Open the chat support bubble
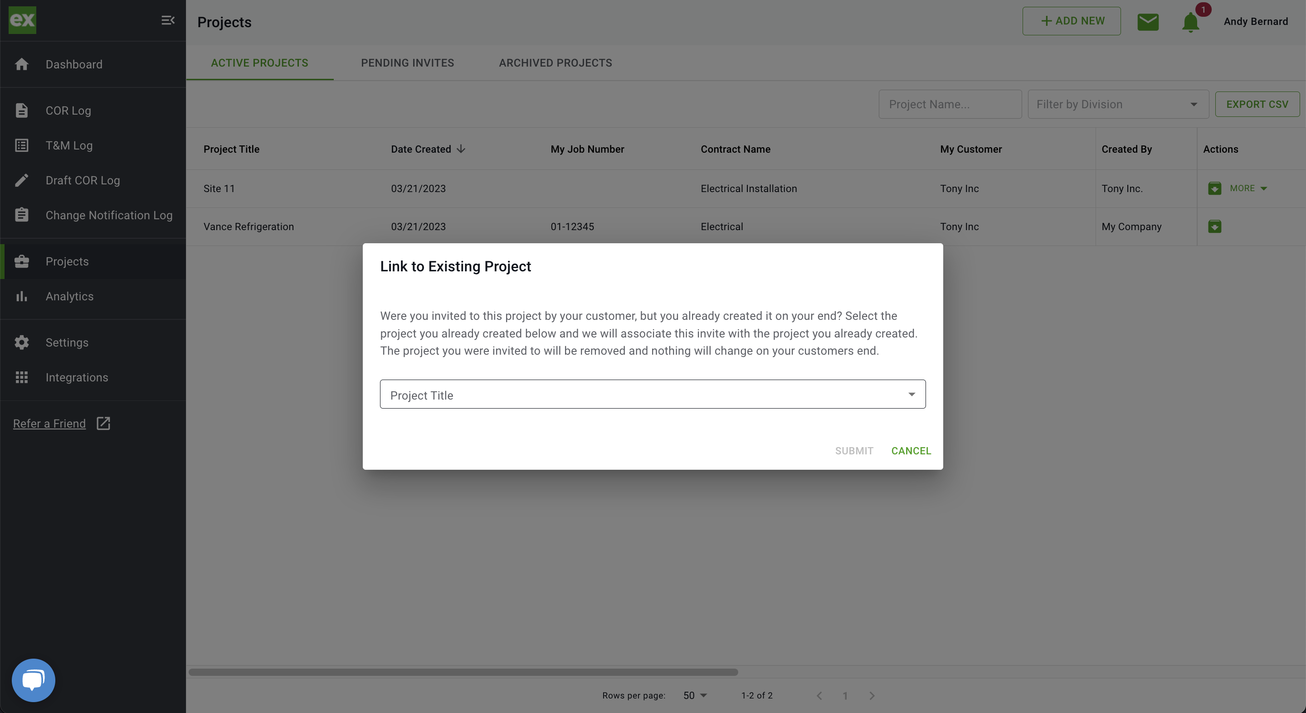This screenshot has width=1306, height=713. pyautogui.click(x=34, y=680)
